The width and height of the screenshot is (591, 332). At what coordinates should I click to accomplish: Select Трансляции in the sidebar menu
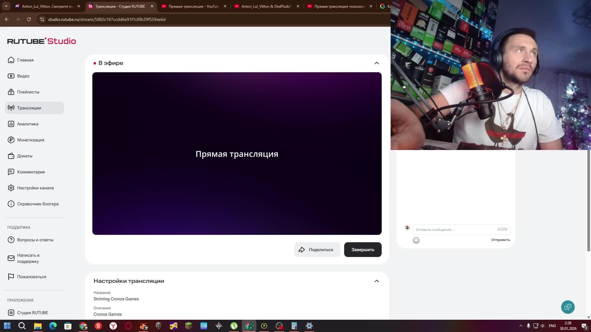pos(30,108)
